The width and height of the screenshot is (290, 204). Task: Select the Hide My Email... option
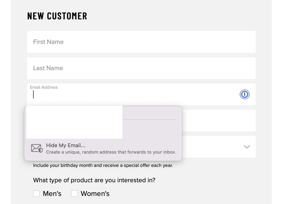pyautogui.click(x=66, y=145)
